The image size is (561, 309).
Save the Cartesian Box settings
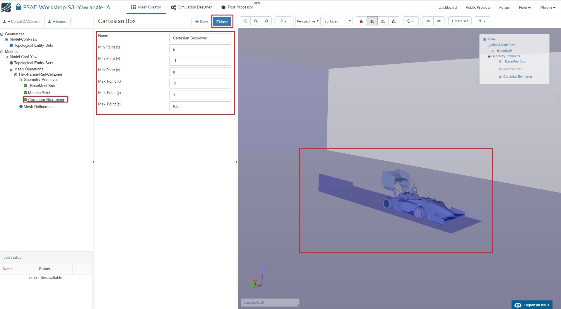pos(222,22)
